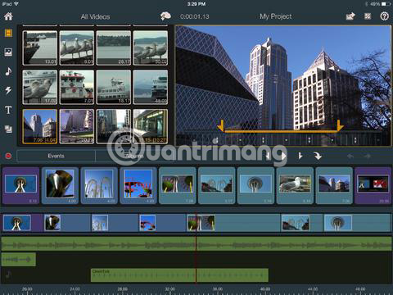Tap the Wi-Fi indicator in status bar
Screen dimensions: 393x295
(16, 4)
